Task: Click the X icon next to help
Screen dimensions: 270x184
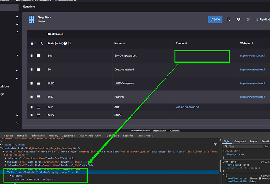Action: pos(248,19)
